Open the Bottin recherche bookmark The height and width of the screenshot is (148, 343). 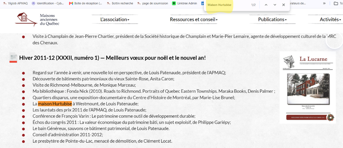click(x=120, y=3)
